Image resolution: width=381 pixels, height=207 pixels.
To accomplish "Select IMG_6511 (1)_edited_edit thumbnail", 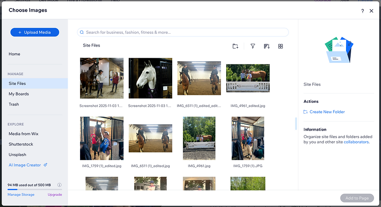I will (199, 78).
